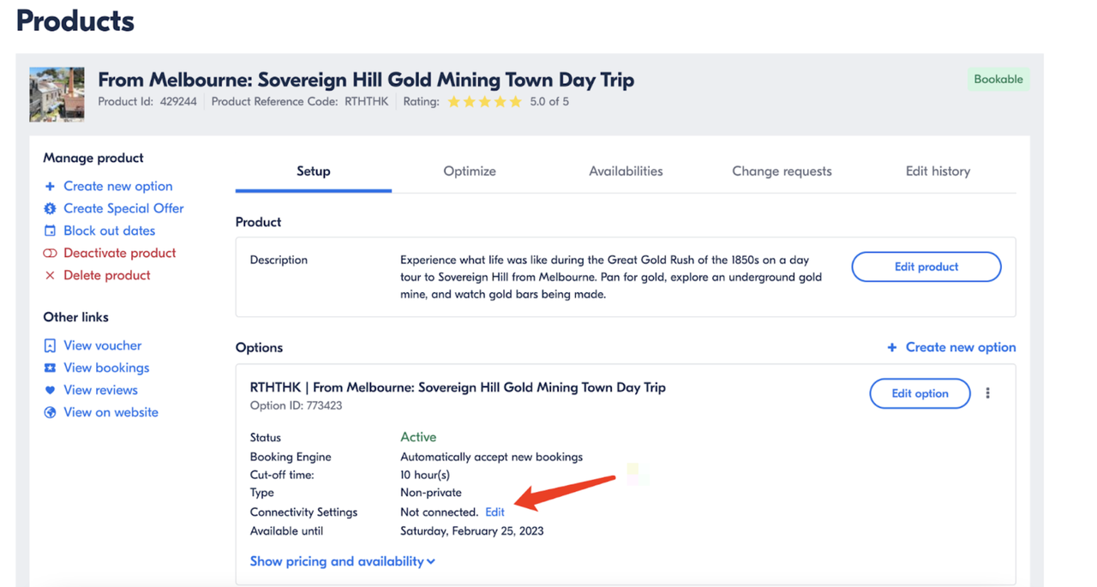Click the Create Special Offer badge icon
This screenshot has width=1097, height=587.
[x=50, y=208]
